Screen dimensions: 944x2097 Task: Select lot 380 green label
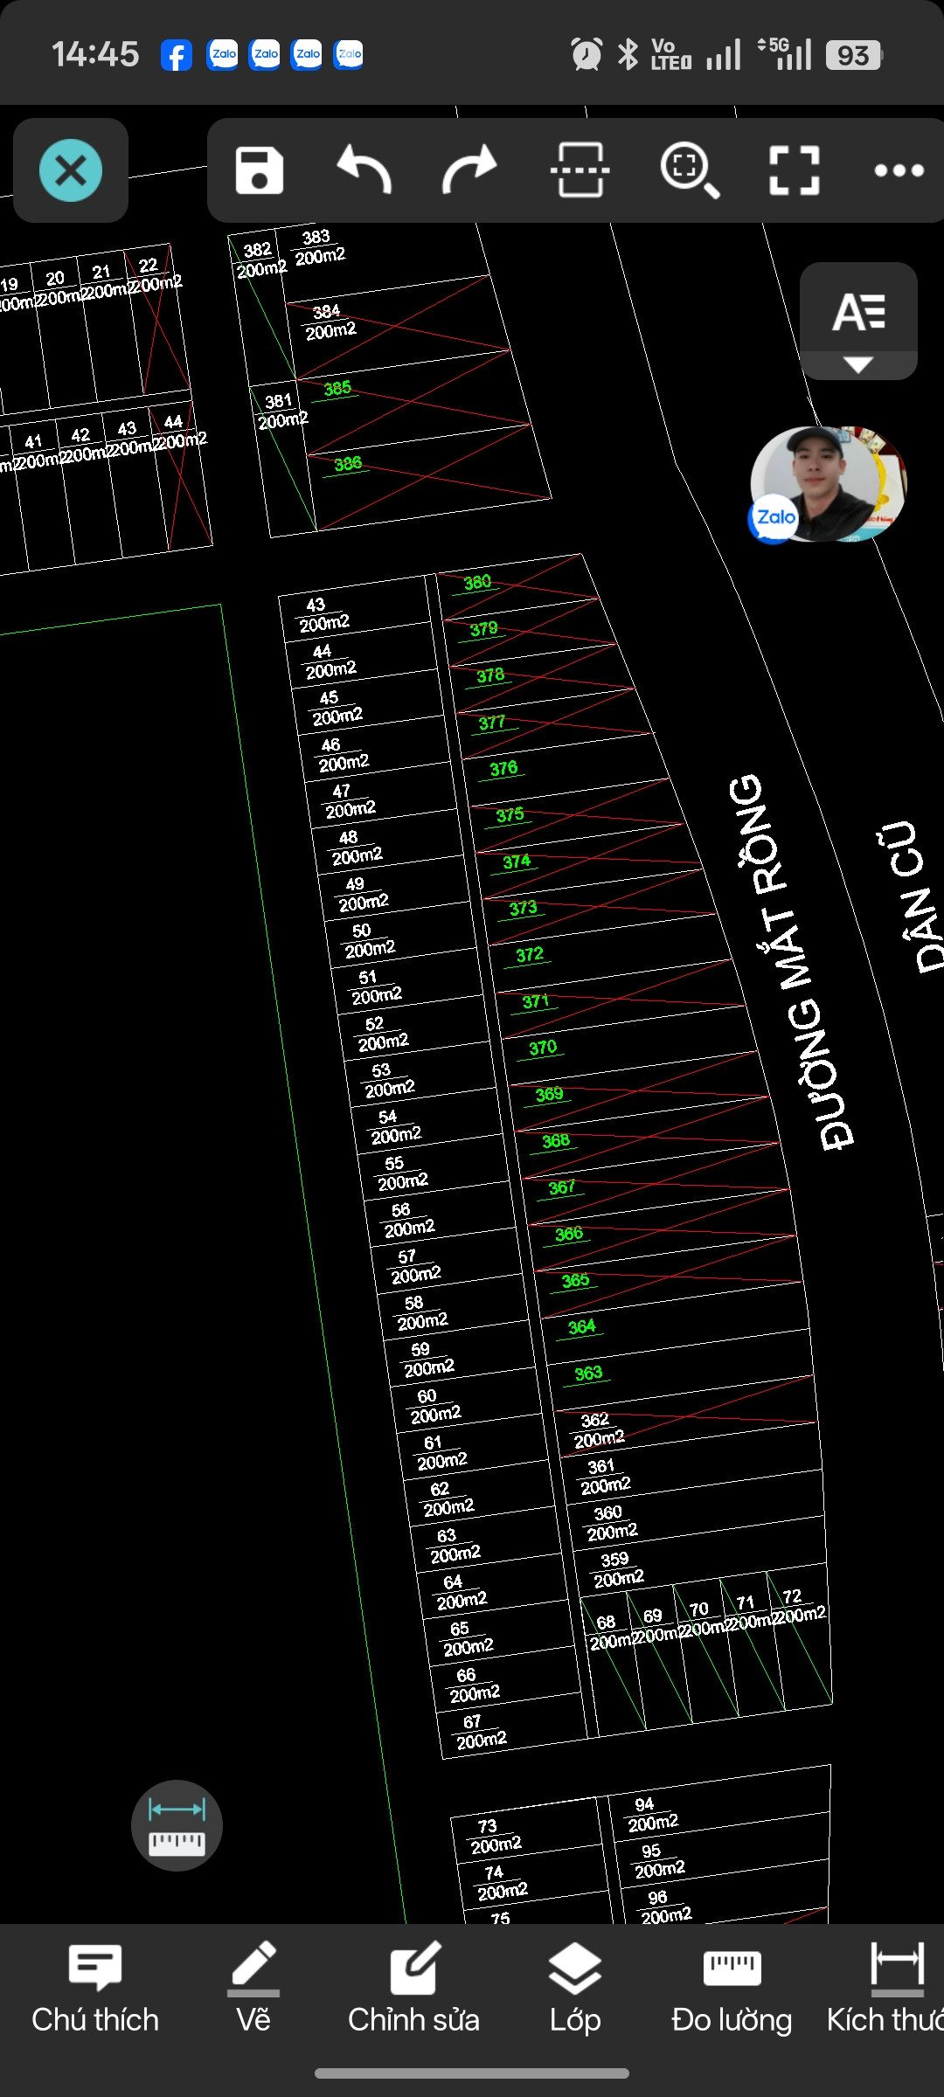pyautogui.click(x=477, y=583)
